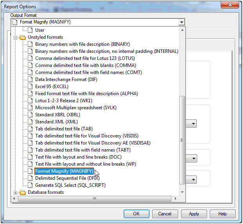Close the Report Options dialog
This screenshot has height=224, width=243.
pyautogui.click(x=230, y=5)
